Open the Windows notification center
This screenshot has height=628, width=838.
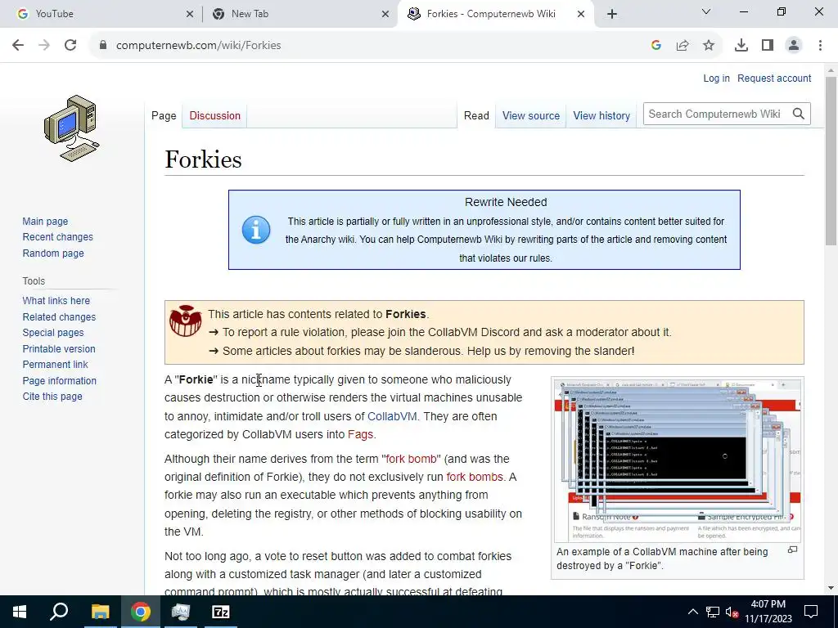pyautogui.click(x=811, y=612)
